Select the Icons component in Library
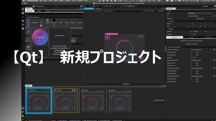This screenshot has width=216, height=121. pyautogui.click(x=41, y=21)
